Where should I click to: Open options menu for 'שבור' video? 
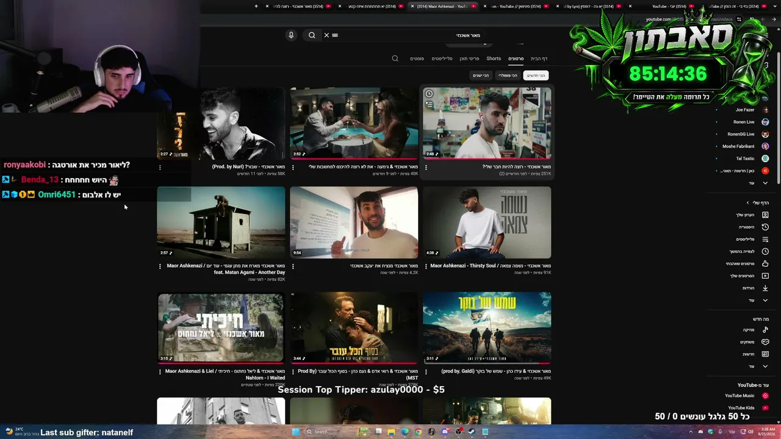click(160, 167)
